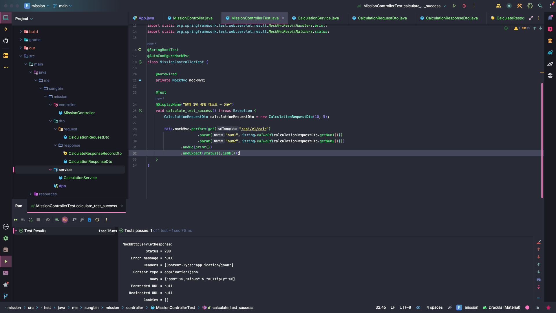Expand the gradle folder
Image resolution: width=556 pixels, height=313 pixels.
[x=21, y=40]
